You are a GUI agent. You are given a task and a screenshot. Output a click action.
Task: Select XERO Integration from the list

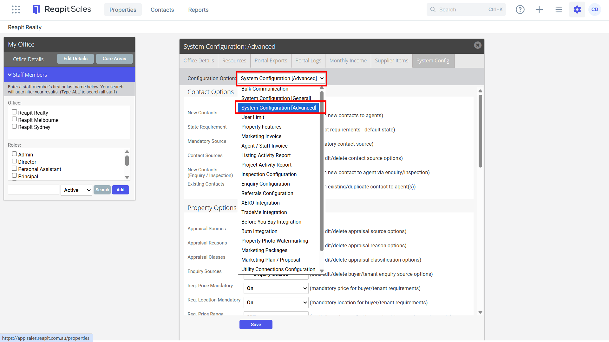pyautogui.click(x=260, y=203)
